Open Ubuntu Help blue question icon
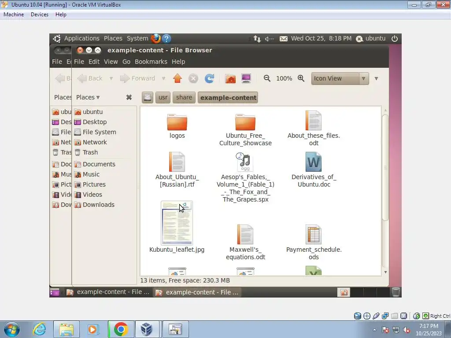This screenshot has width=451, height=338. 166,38
